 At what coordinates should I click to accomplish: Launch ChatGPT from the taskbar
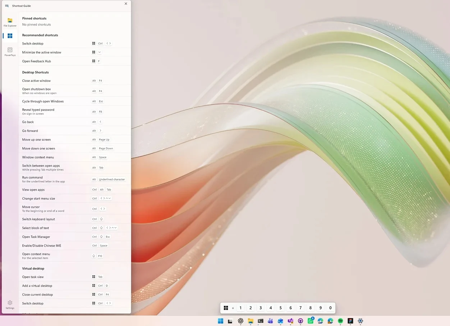coord(240,321)
